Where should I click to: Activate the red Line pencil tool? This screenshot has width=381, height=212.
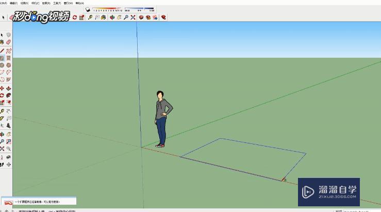tap(2, 51)
